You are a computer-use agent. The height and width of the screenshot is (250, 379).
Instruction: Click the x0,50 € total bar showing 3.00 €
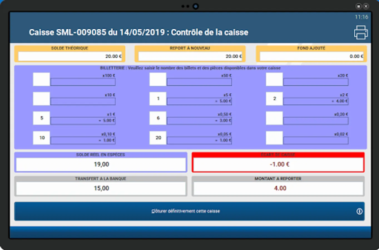pos(199,121)
